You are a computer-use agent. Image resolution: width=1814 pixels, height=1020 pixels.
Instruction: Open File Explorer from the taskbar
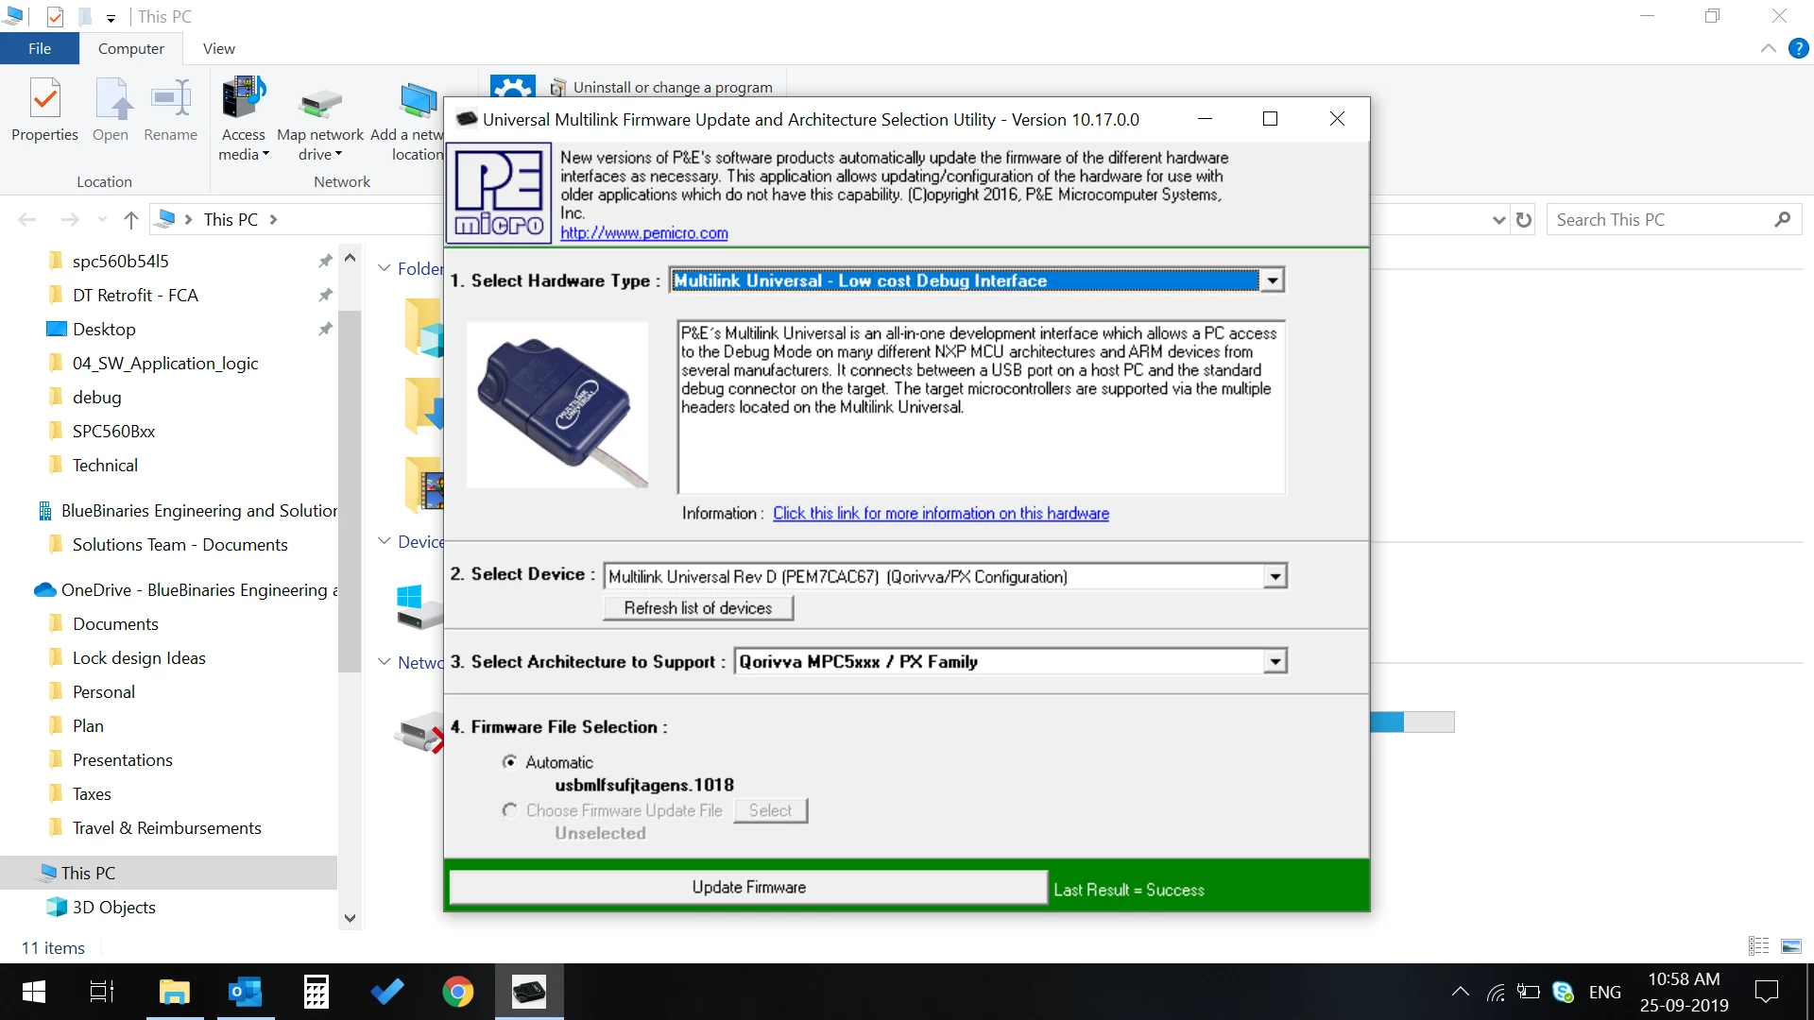(174, 992)
